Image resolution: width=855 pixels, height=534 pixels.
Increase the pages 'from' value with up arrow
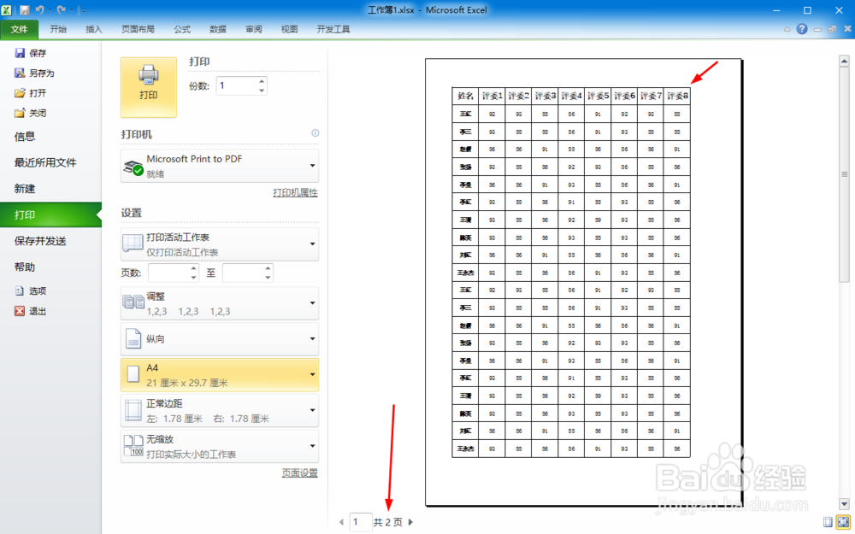coord(193,268)
